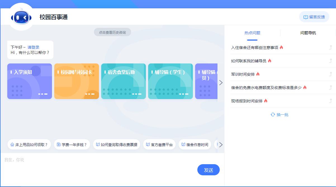The height and width of the screenshot is (187, 336).
Task: Open the 校园网与校园卡 orange card
Action: pyautogui.click(x=77, y=81)
